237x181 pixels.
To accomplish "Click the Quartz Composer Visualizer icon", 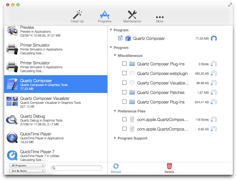I will click(12, 101).
